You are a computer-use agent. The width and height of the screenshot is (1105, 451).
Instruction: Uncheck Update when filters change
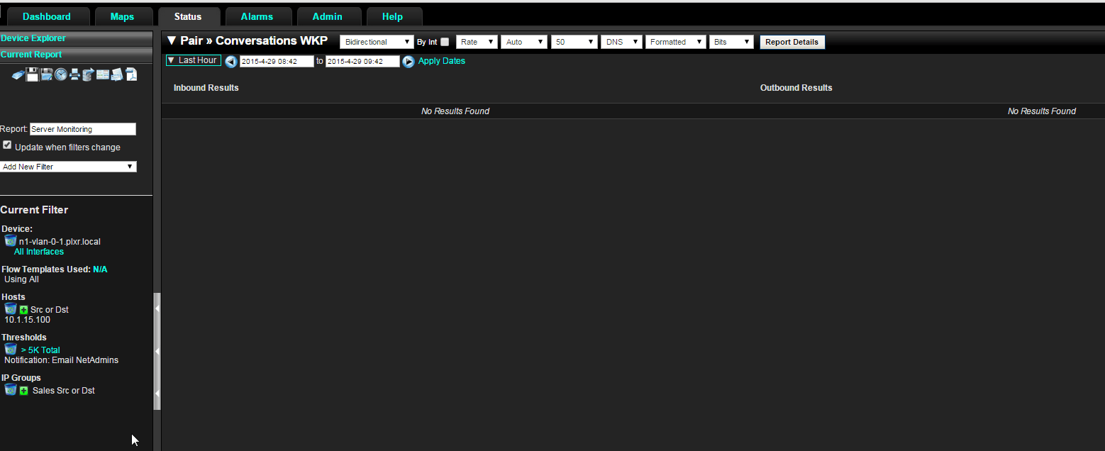click(x=7, y=145)
